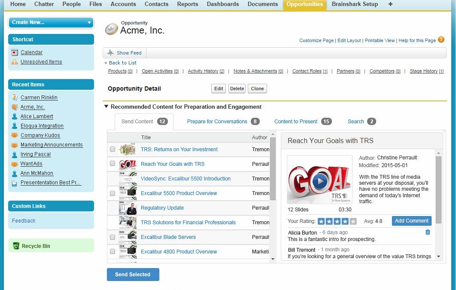
Task: Open TRS Solutions for Financial Professionals
Action: click(x=188, y=223)
